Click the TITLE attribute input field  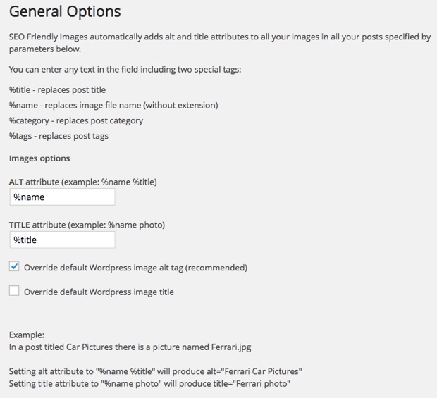pos(62,240)
